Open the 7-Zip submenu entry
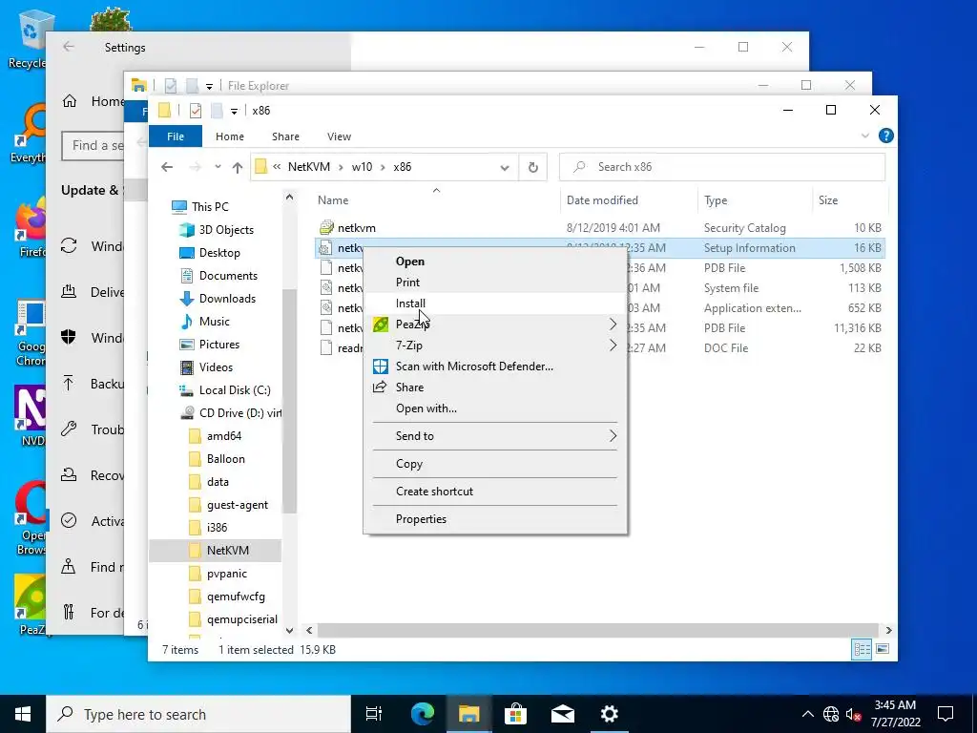Screen dimensions: 977x733 [x=495, y=346]
